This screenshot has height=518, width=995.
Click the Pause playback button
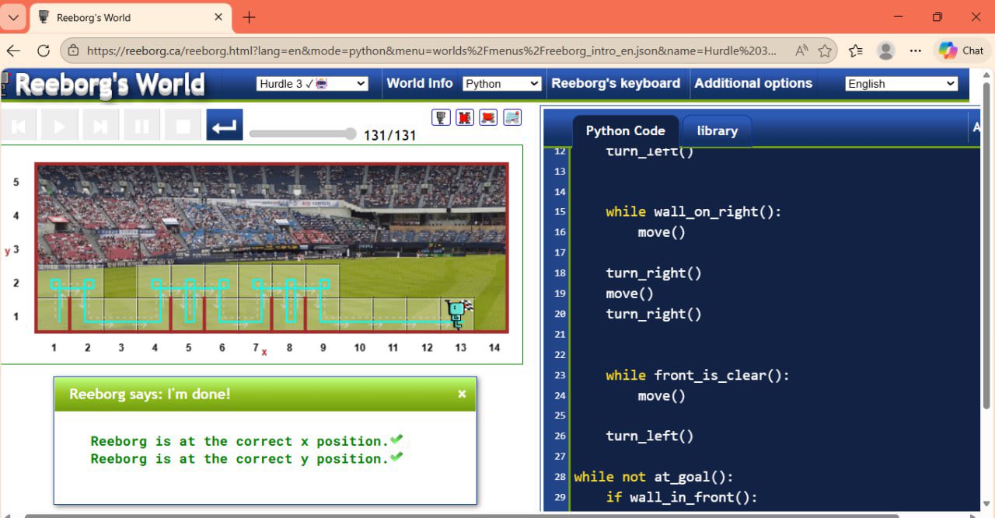click(x=141, y=125)
